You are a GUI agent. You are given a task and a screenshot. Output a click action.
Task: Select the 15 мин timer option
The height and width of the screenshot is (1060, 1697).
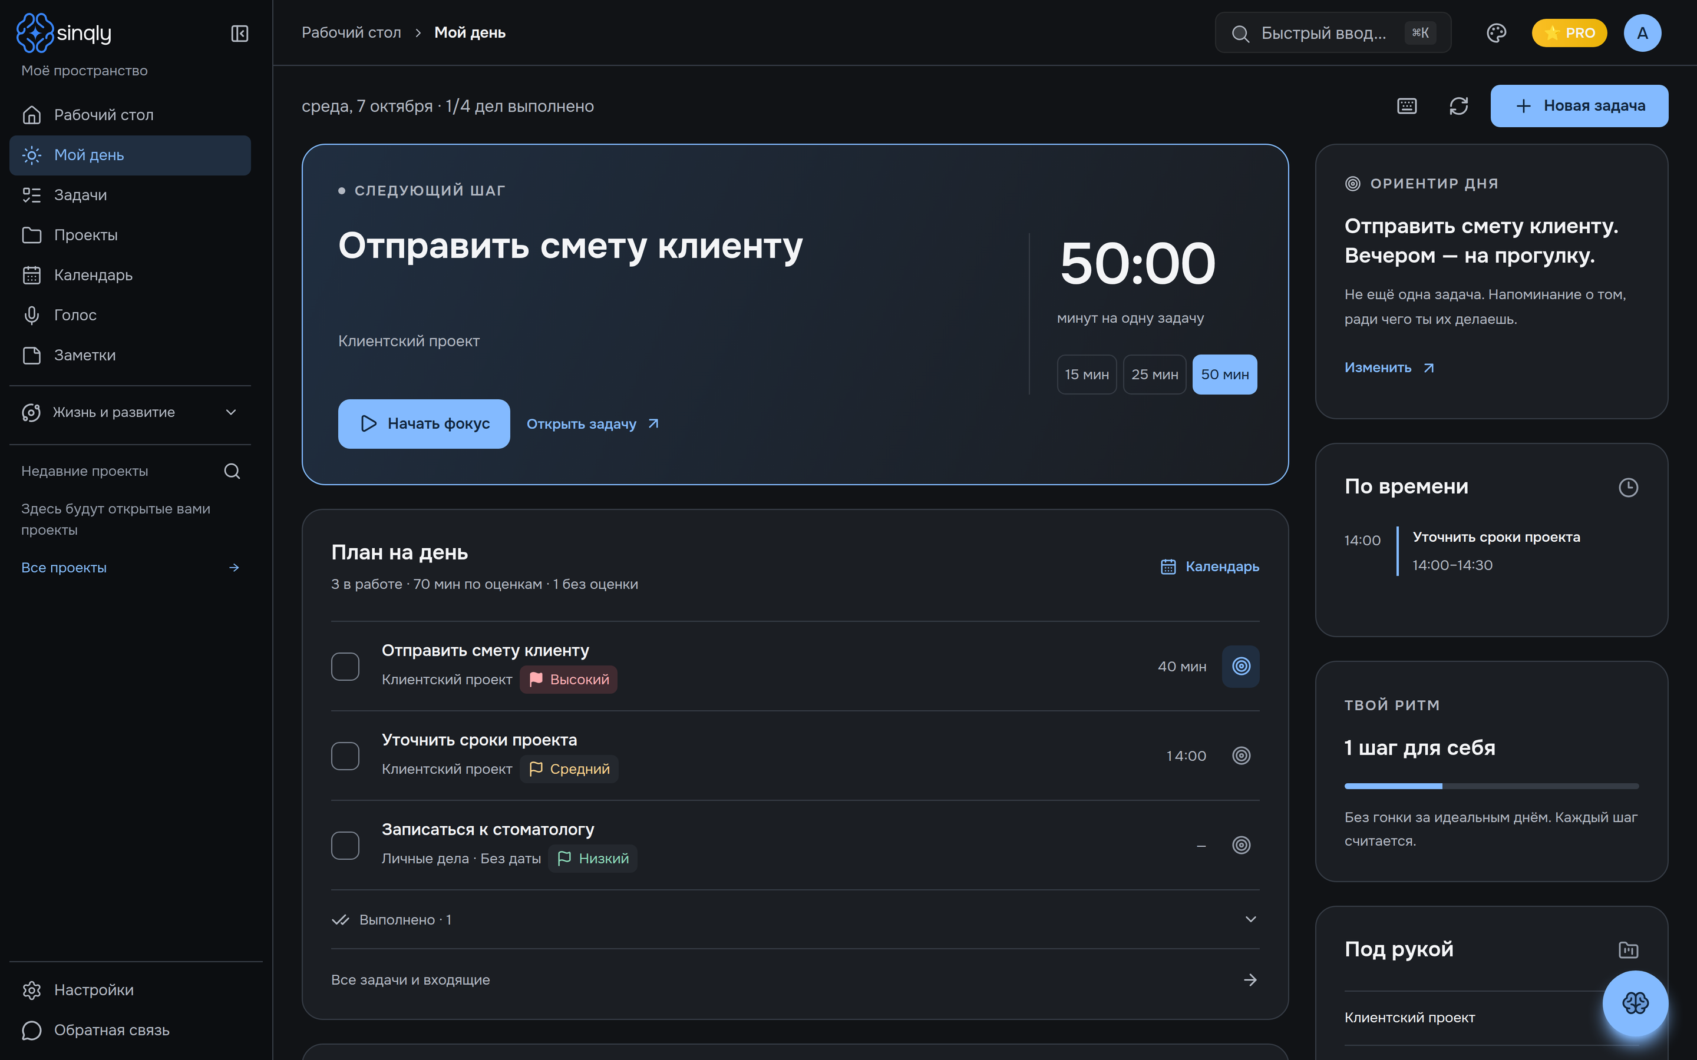1087,375
